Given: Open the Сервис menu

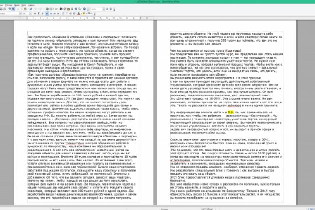Looking at the screenshot, I should coord(17,5).
